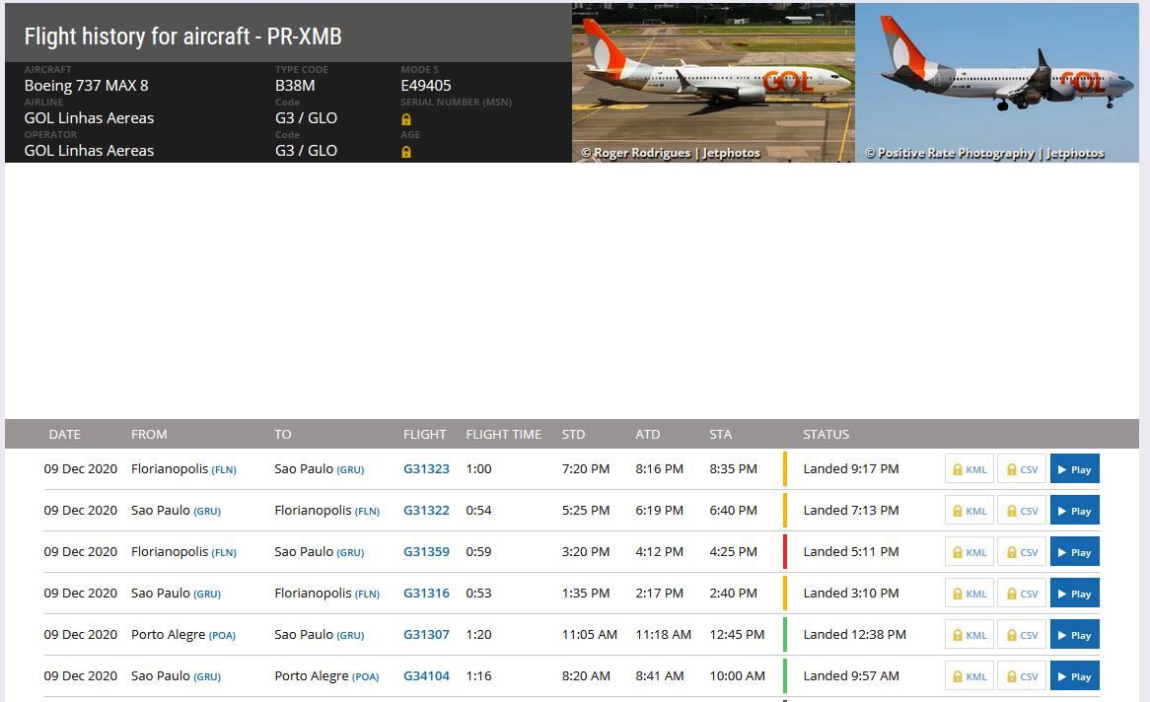Click the serial number lock icon
Screen dimensions: 1150x702
tap(406, 119)
